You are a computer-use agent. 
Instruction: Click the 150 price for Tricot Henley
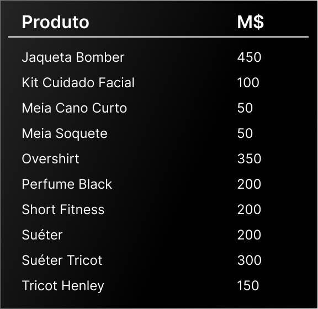click(248, 285)
